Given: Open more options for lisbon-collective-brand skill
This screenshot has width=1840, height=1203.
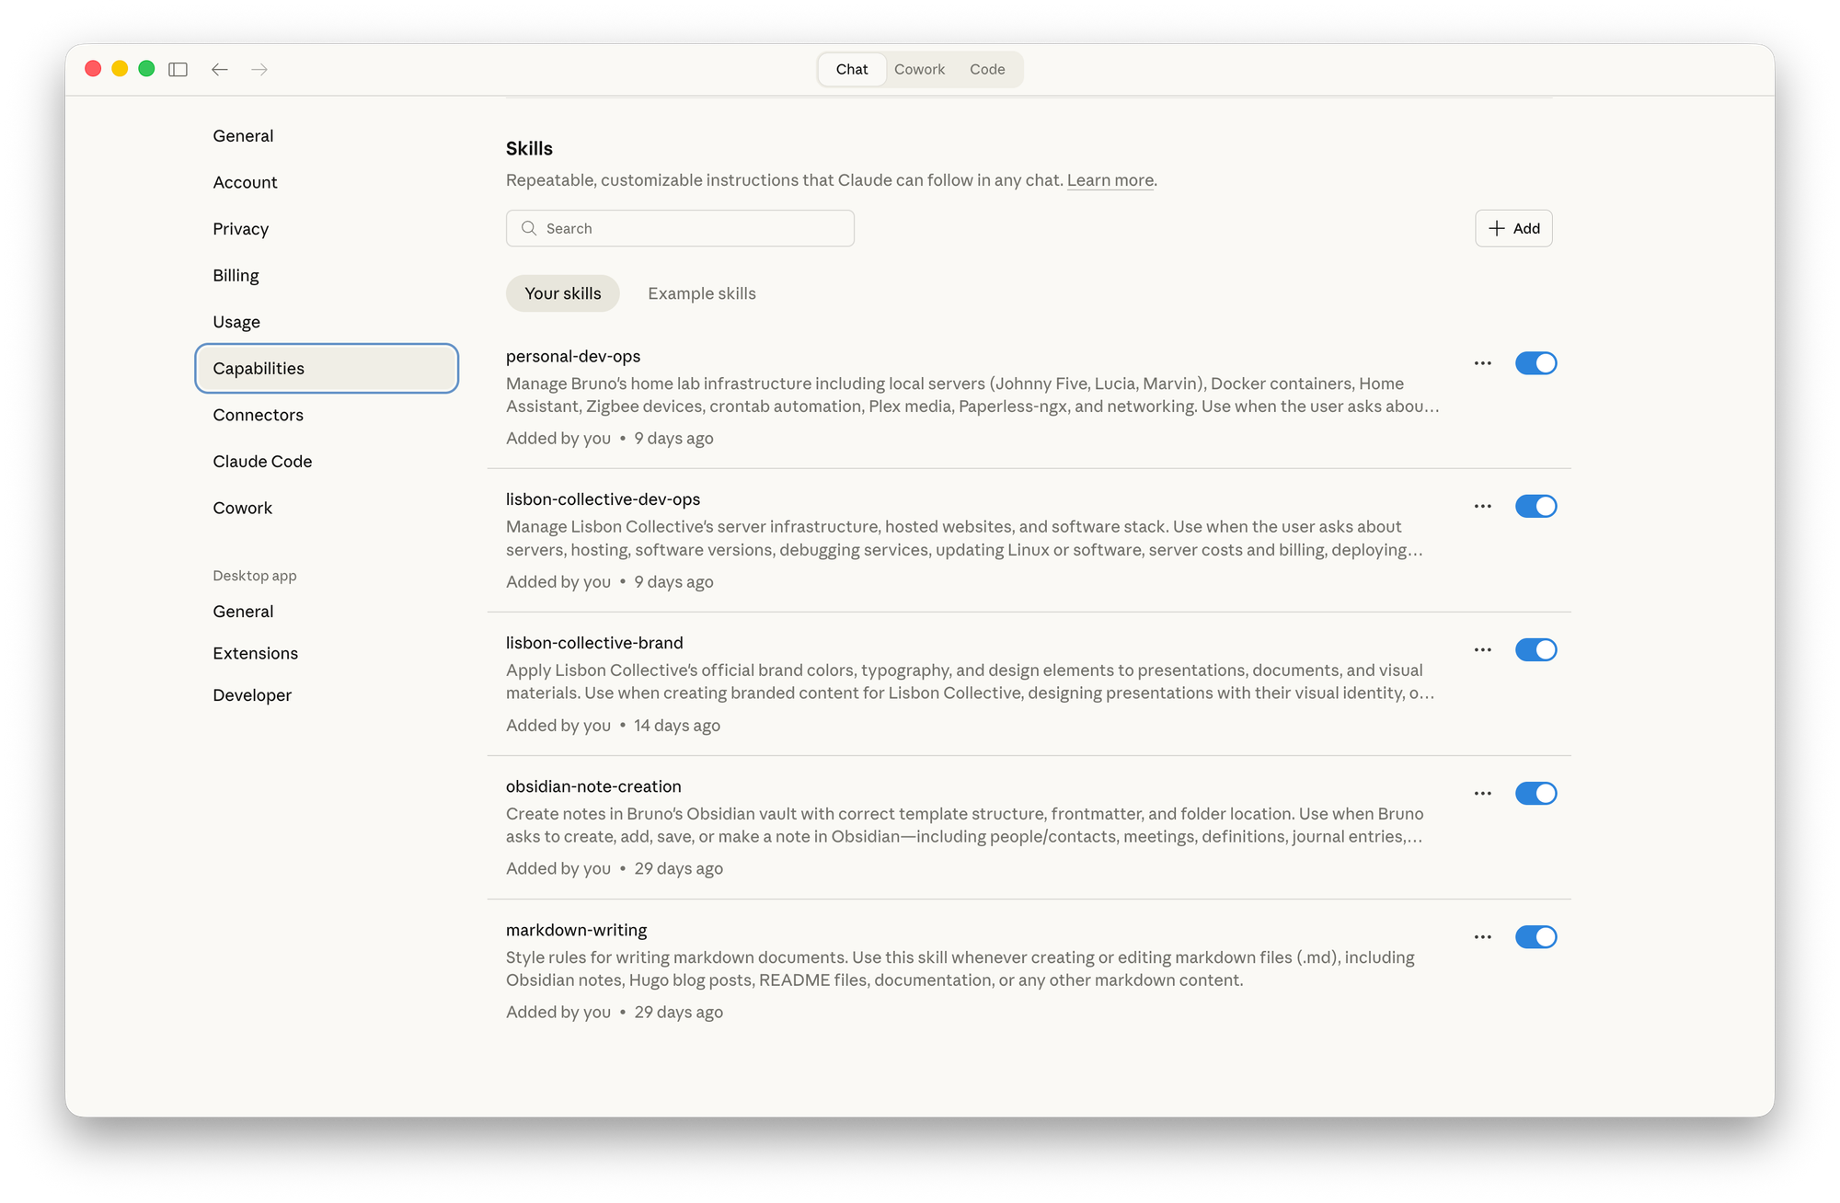Looking at the screenshot, I should click(x=1482, y=650).
